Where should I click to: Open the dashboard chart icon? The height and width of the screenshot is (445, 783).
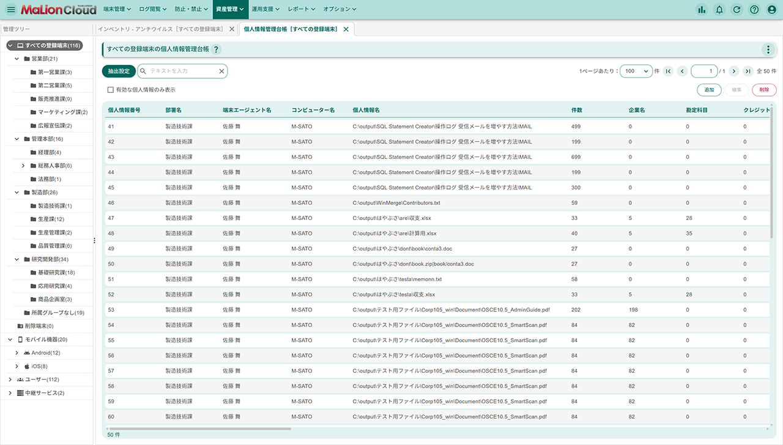702,9
